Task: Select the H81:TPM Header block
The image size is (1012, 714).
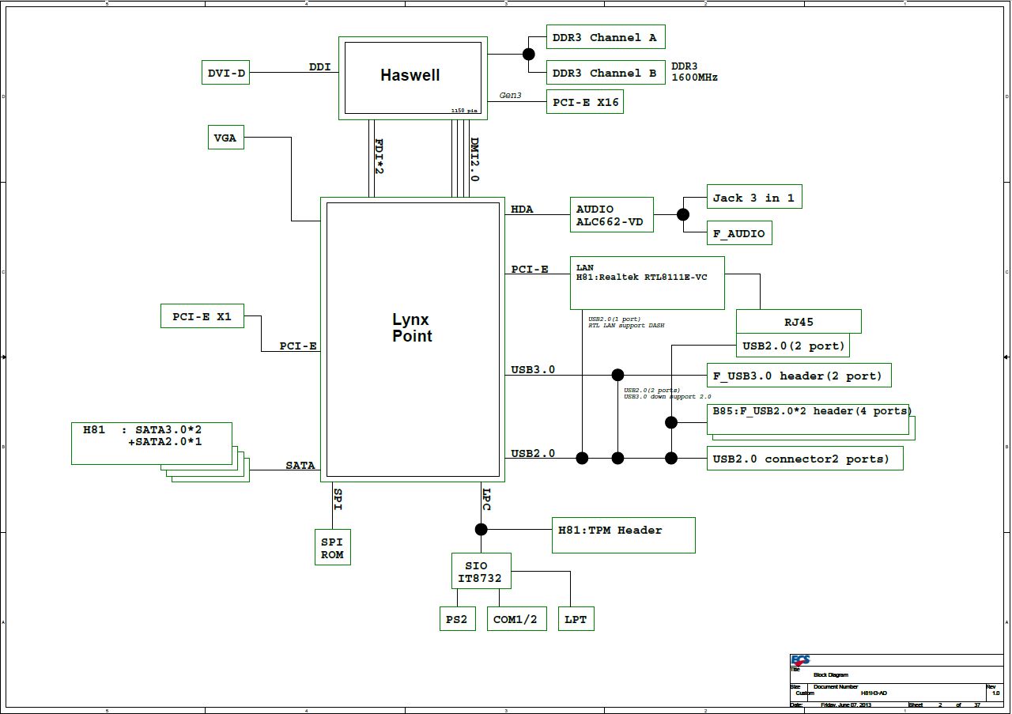Action: pos(624,535)
